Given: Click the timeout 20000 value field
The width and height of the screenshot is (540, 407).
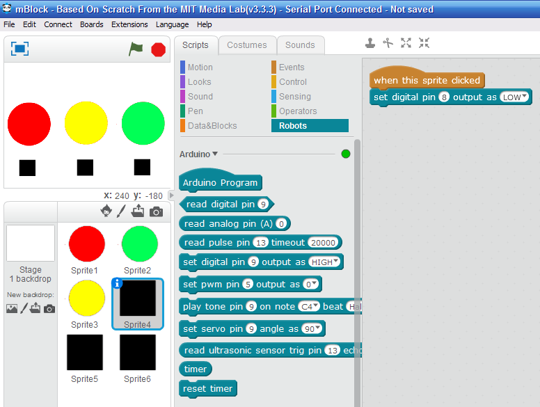Looking at the screenshot, I should pyautogui.click(x=323, y=243).
